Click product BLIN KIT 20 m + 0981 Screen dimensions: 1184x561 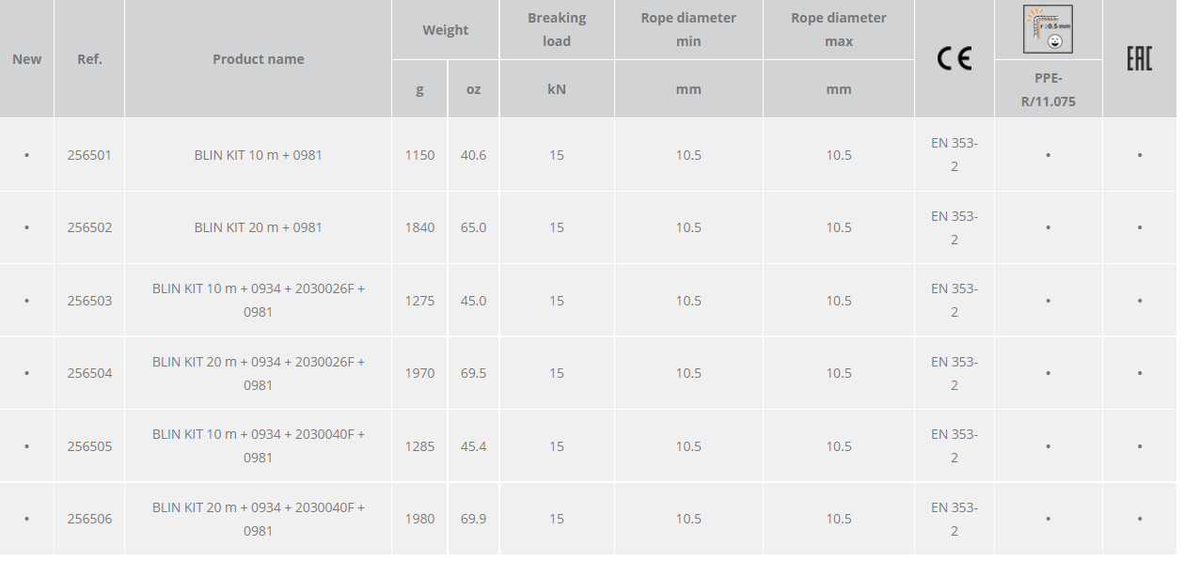tap(258, 227)
